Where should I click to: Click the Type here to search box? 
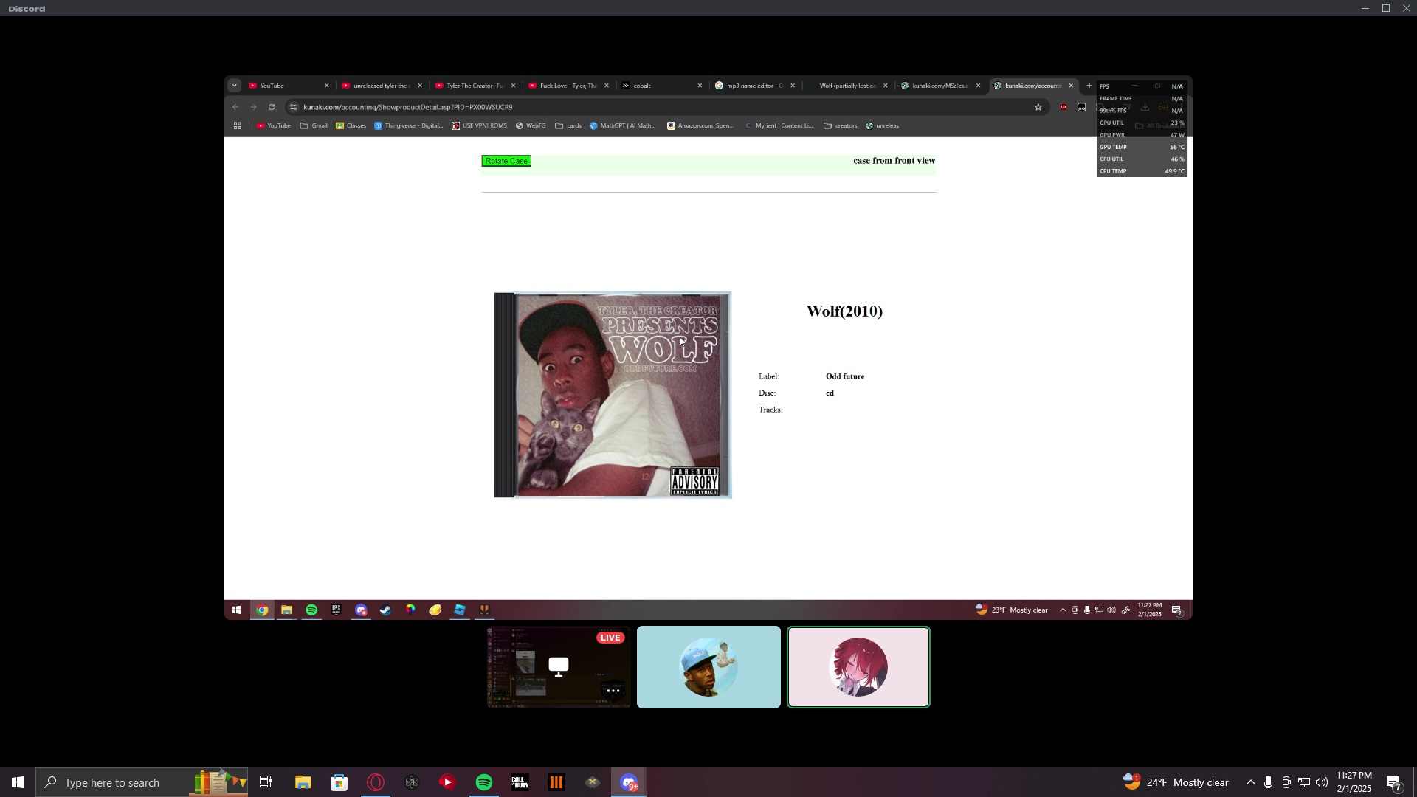pyautogui.click(x=112, y=782)
